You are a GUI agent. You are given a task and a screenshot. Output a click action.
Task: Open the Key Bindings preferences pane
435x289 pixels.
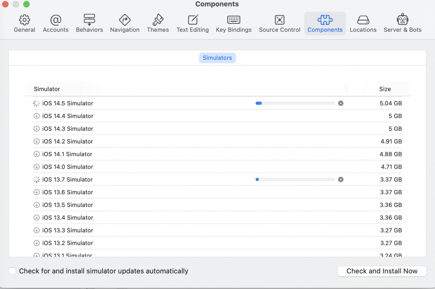click(234, 24)
